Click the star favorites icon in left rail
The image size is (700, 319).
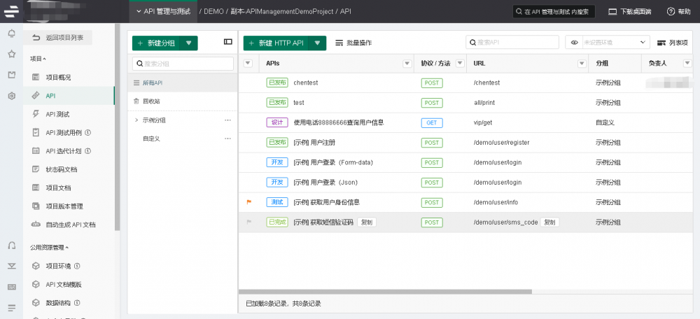[x=11, y=54]
